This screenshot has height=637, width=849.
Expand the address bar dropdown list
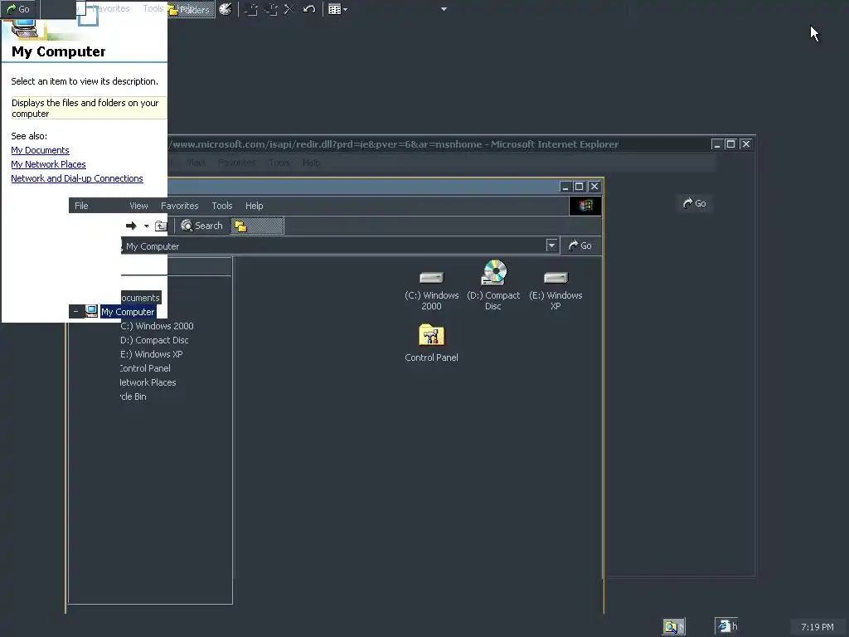pos(551,246)
